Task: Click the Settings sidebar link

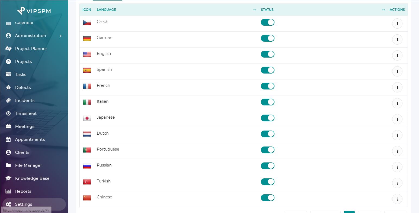Action: (x=24, y=204)
